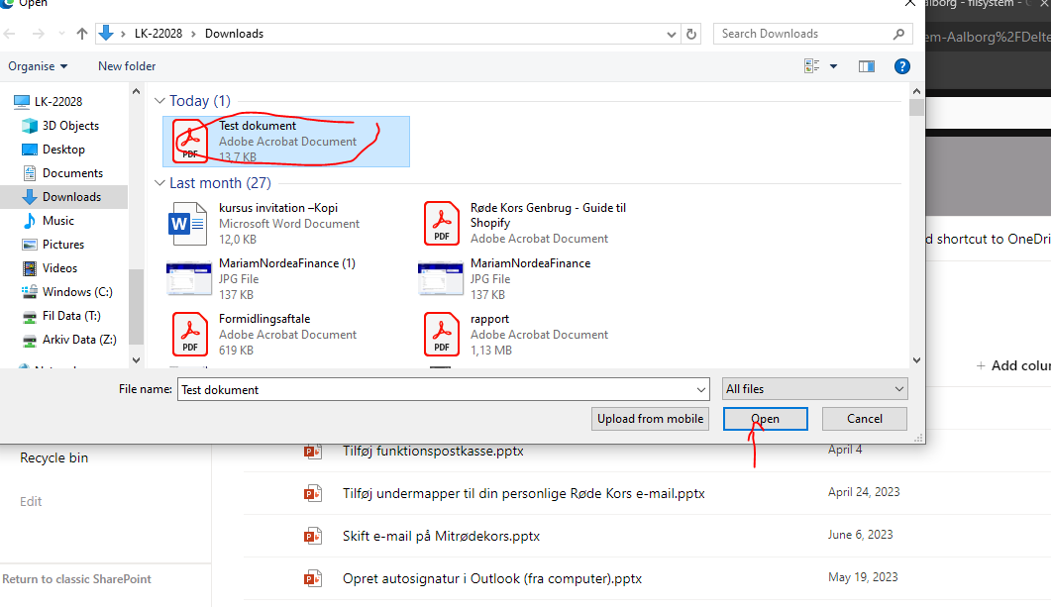Open 3D Objects in the sidebar
Screen dimensions: 1051x607
click(70, 126)
